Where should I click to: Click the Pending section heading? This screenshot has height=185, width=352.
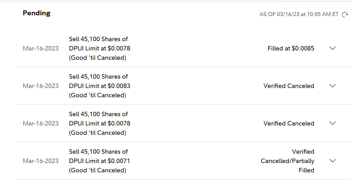pyautogui.click(x=36, y=13)
